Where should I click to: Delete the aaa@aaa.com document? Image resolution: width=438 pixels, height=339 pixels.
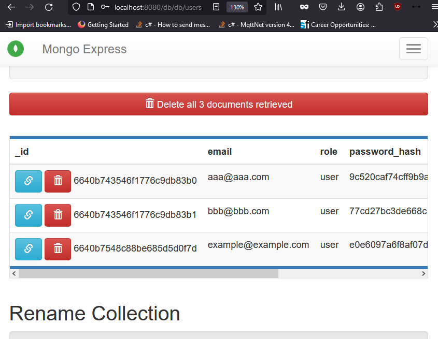[58, 181]
